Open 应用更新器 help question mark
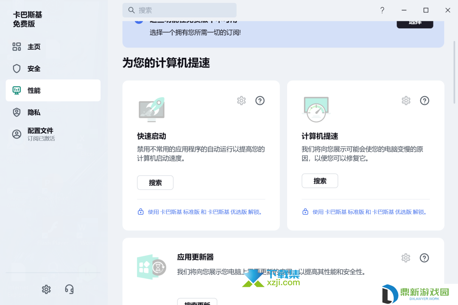The height and width of the screenshot is (305, 458). point(424,257)
